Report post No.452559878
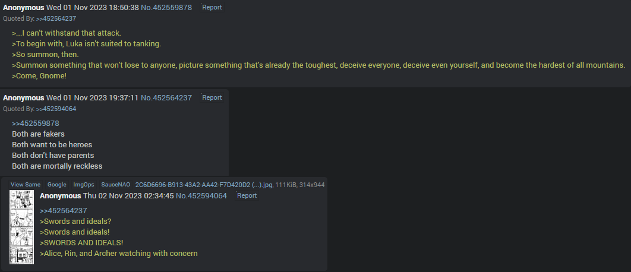The image size is (631, 272). pyautogui.click(x=212, y=7)
